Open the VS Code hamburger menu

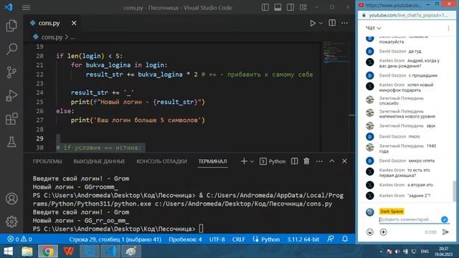tap(26, 7)
